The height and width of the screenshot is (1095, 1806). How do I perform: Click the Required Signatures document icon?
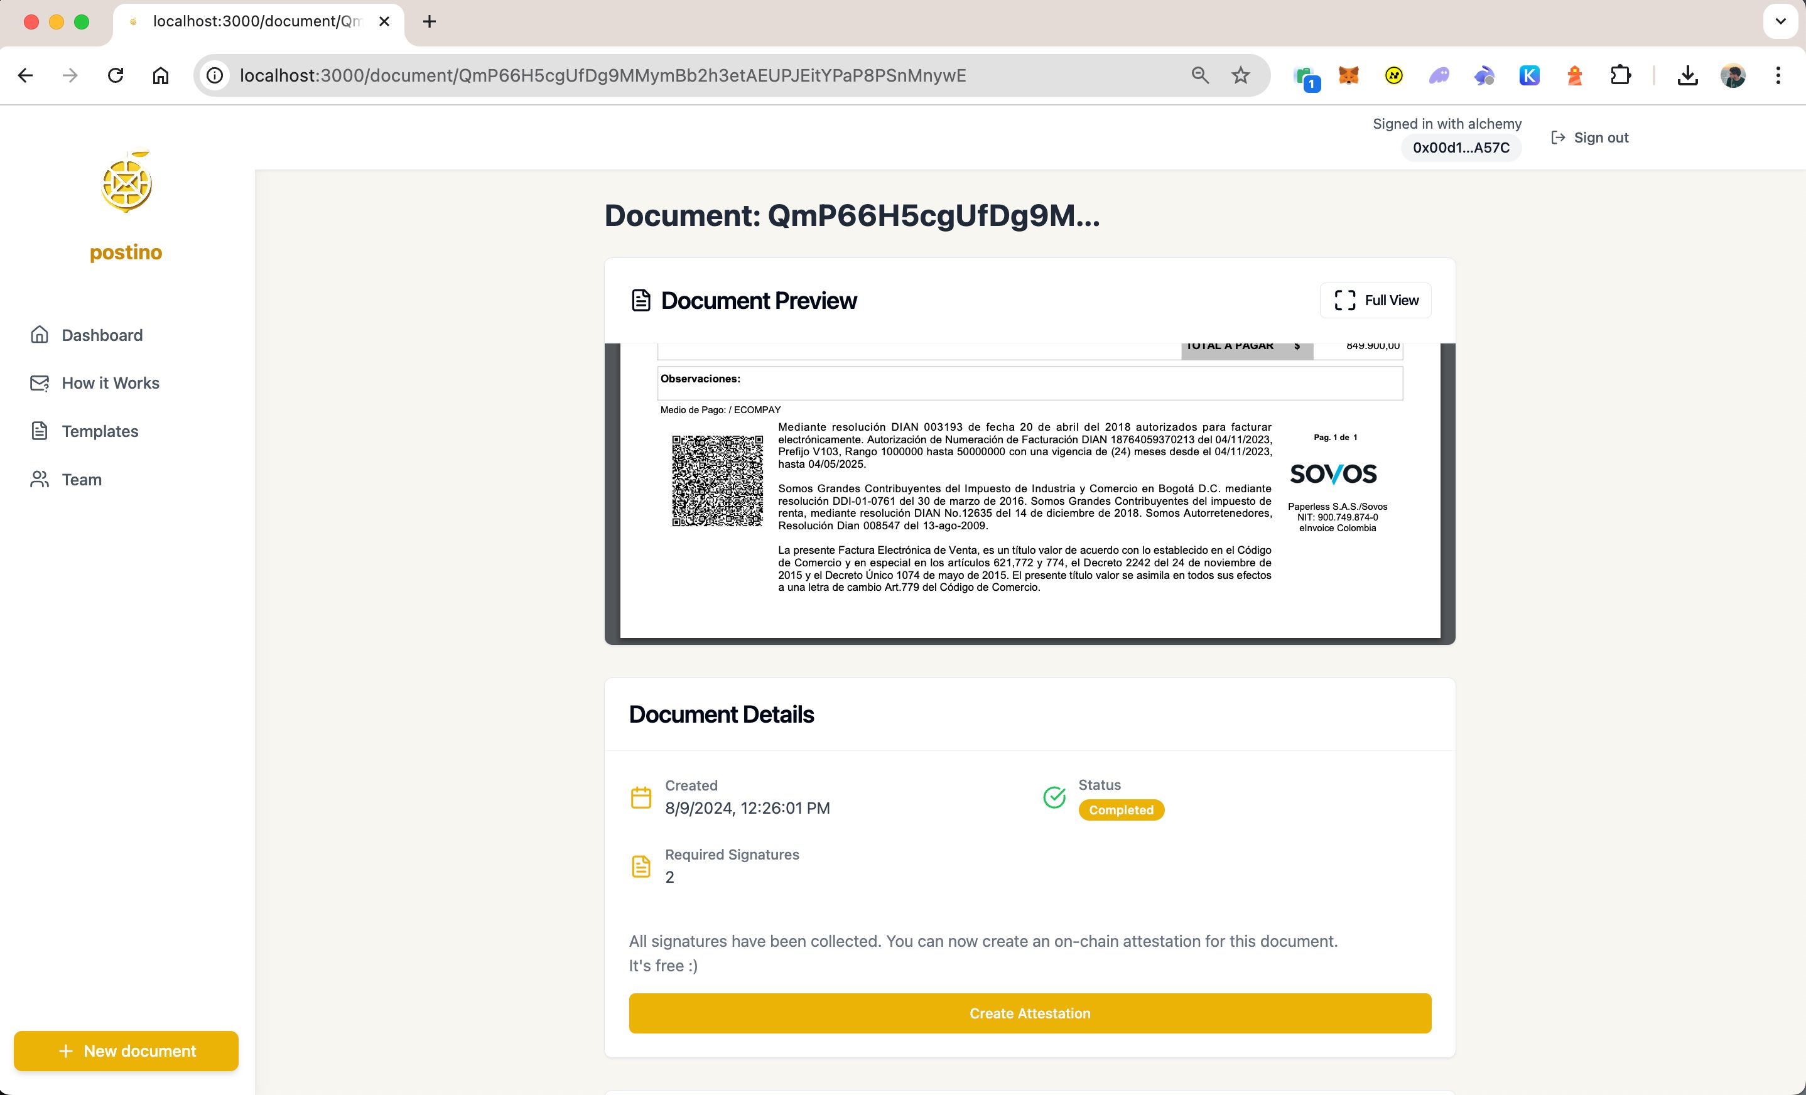tap(641, 866)
